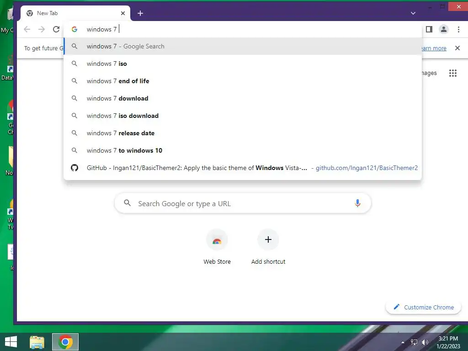The width and height of the screenshot is (468, 351).
Task: Show hidden tray icons arrow
Action: point(403,342)
